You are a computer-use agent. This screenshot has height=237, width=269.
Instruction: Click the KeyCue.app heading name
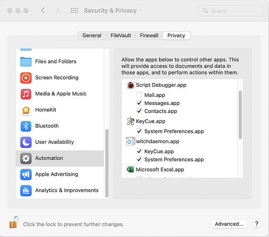(x=150, y=121)
